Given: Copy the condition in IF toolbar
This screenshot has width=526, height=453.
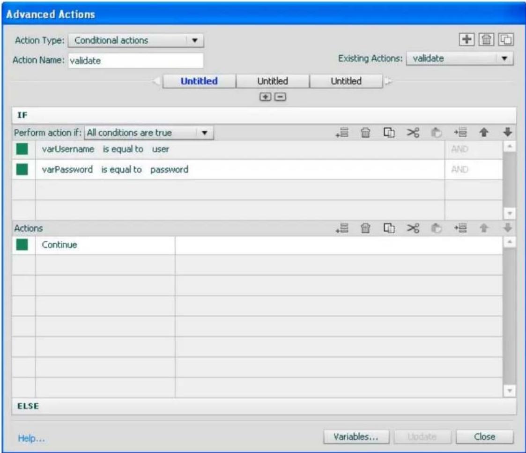Looking at the screenshot, I should (x=389, y=133).
